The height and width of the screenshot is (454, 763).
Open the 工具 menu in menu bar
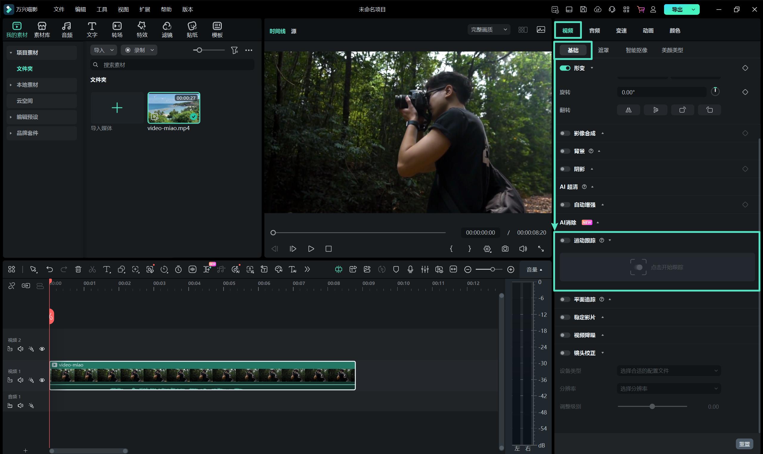[x=102, y=9]
